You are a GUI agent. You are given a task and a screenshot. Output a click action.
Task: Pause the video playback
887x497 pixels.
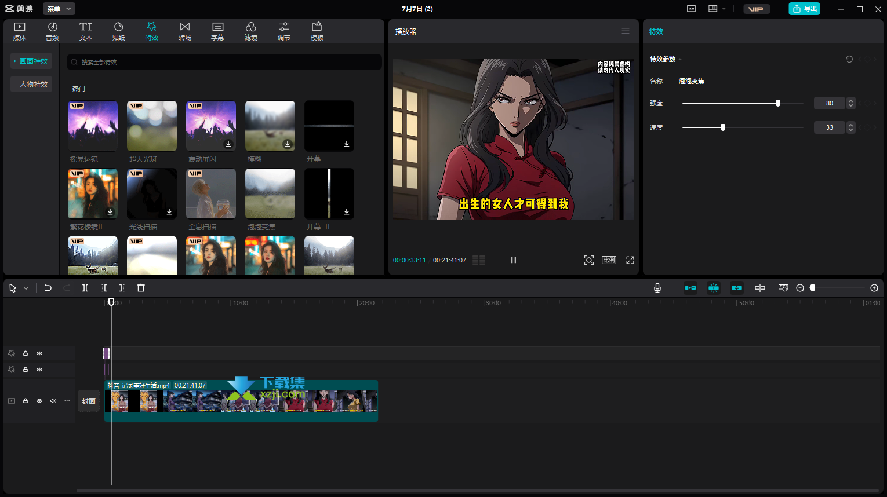(x=514, y=260)
